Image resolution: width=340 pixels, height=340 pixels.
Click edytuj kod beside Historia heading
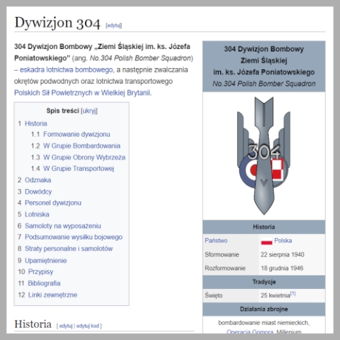88,326
